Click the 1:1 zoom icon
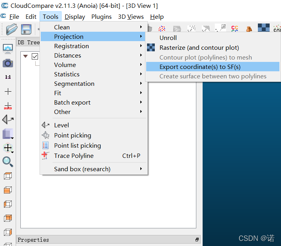281x246 pixels. [x=8, y=77]
